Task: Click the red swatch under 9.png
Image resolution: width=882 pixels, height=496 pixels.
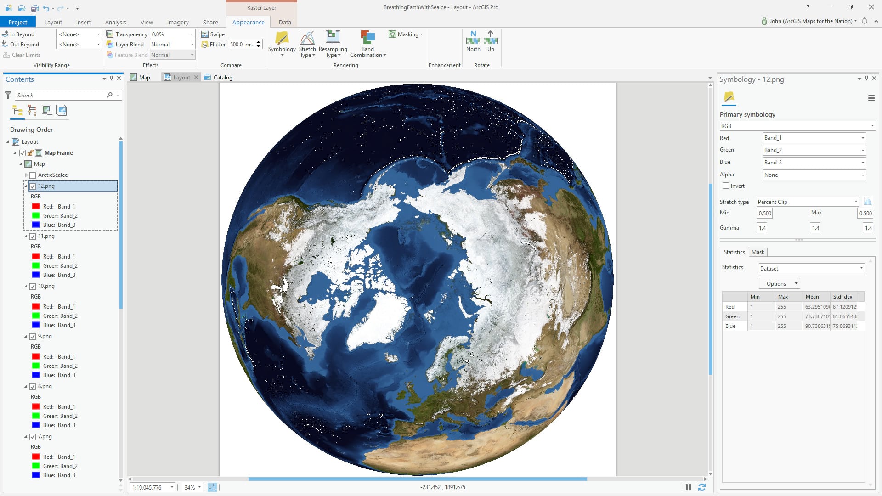Action: pyautogui.click(x=36, y=357)
